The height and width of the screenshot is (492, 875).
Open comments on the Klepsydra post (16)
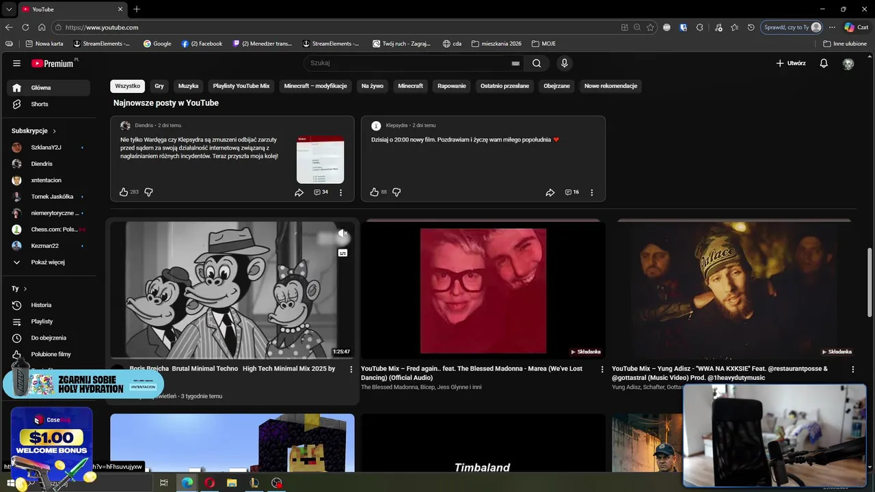(x=572, y=192)
